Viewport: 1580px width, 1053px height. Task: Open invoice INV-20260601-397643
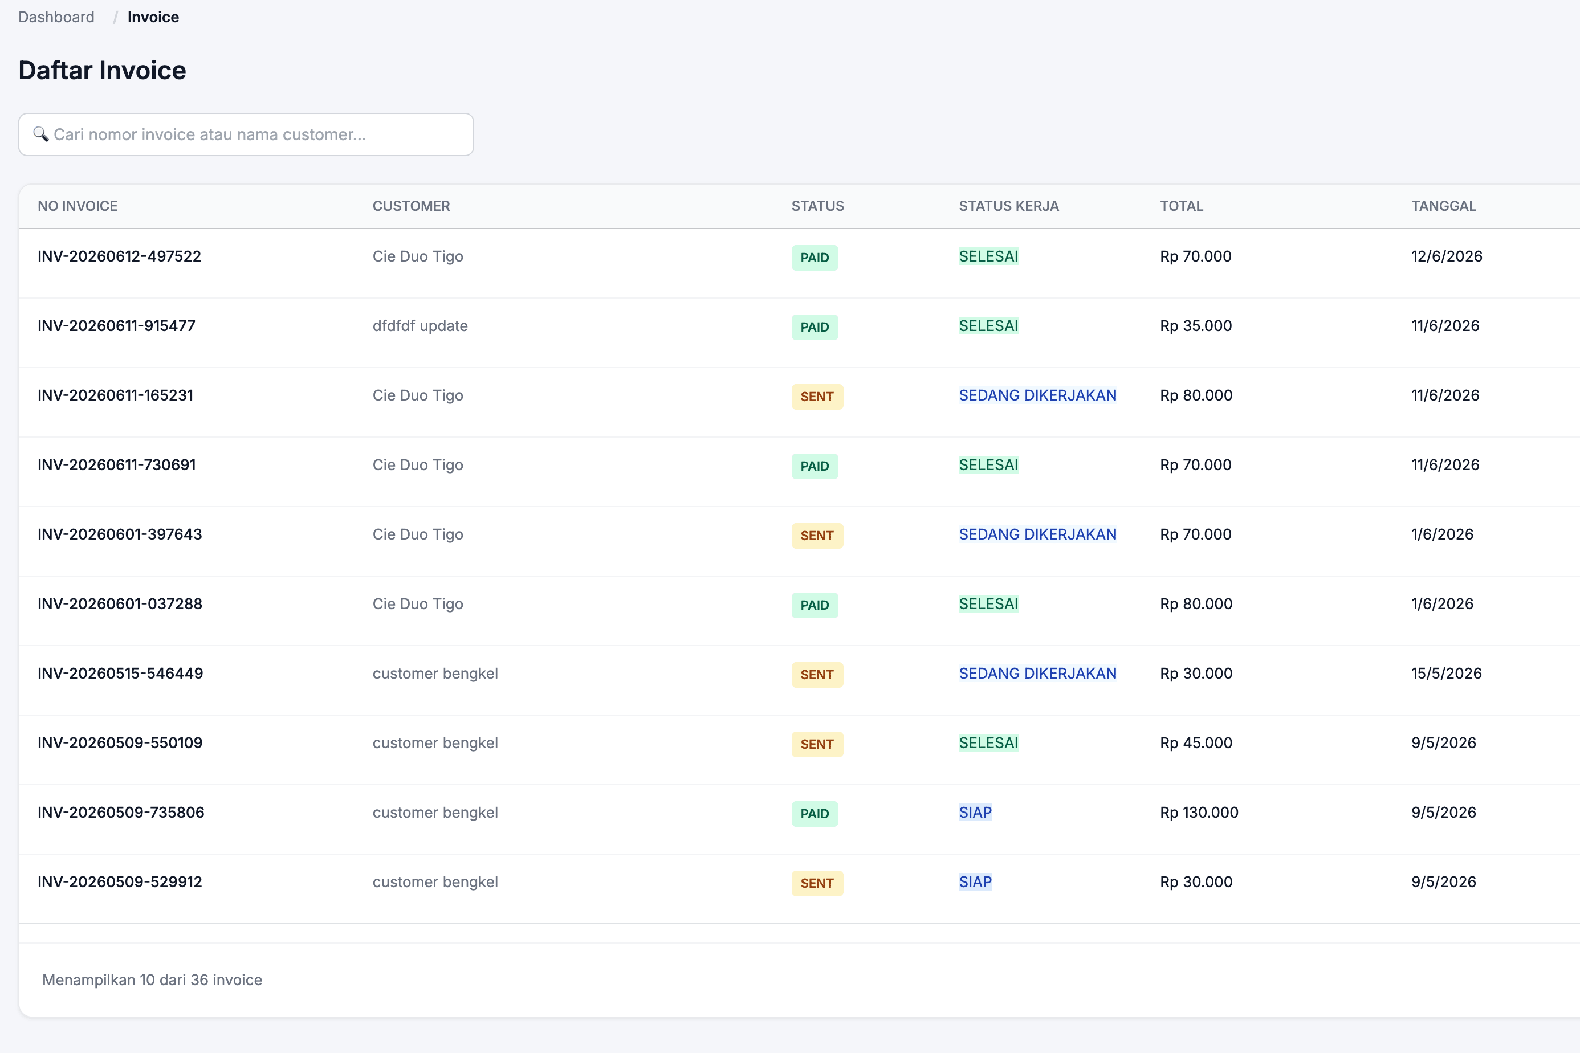120,534
